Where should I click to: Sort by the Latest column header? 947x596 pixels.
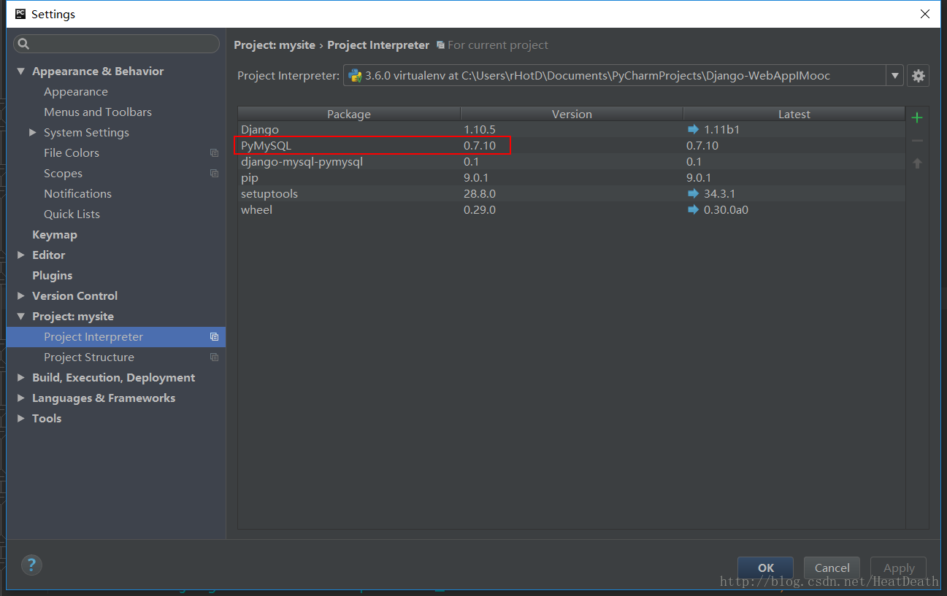(794, 114)
